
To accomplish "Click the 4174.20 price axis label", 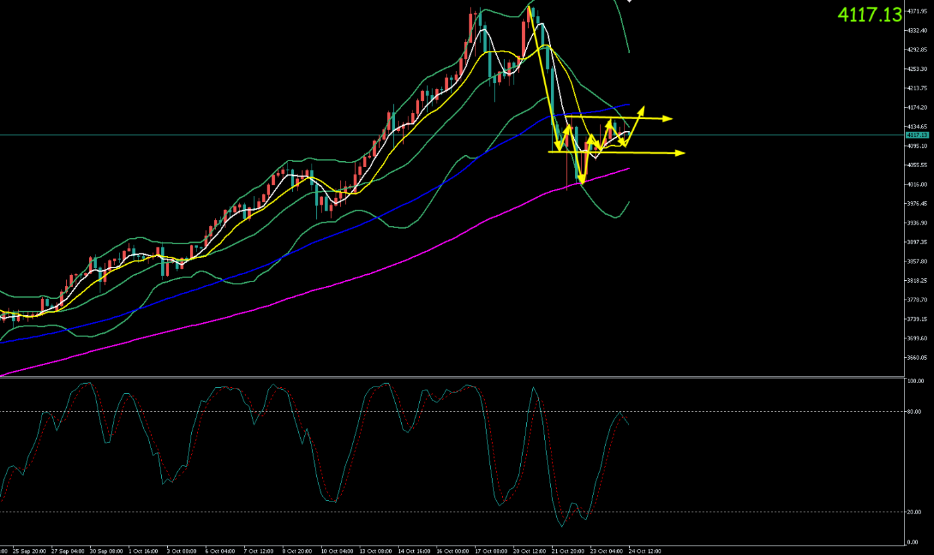I will (917, 108).
